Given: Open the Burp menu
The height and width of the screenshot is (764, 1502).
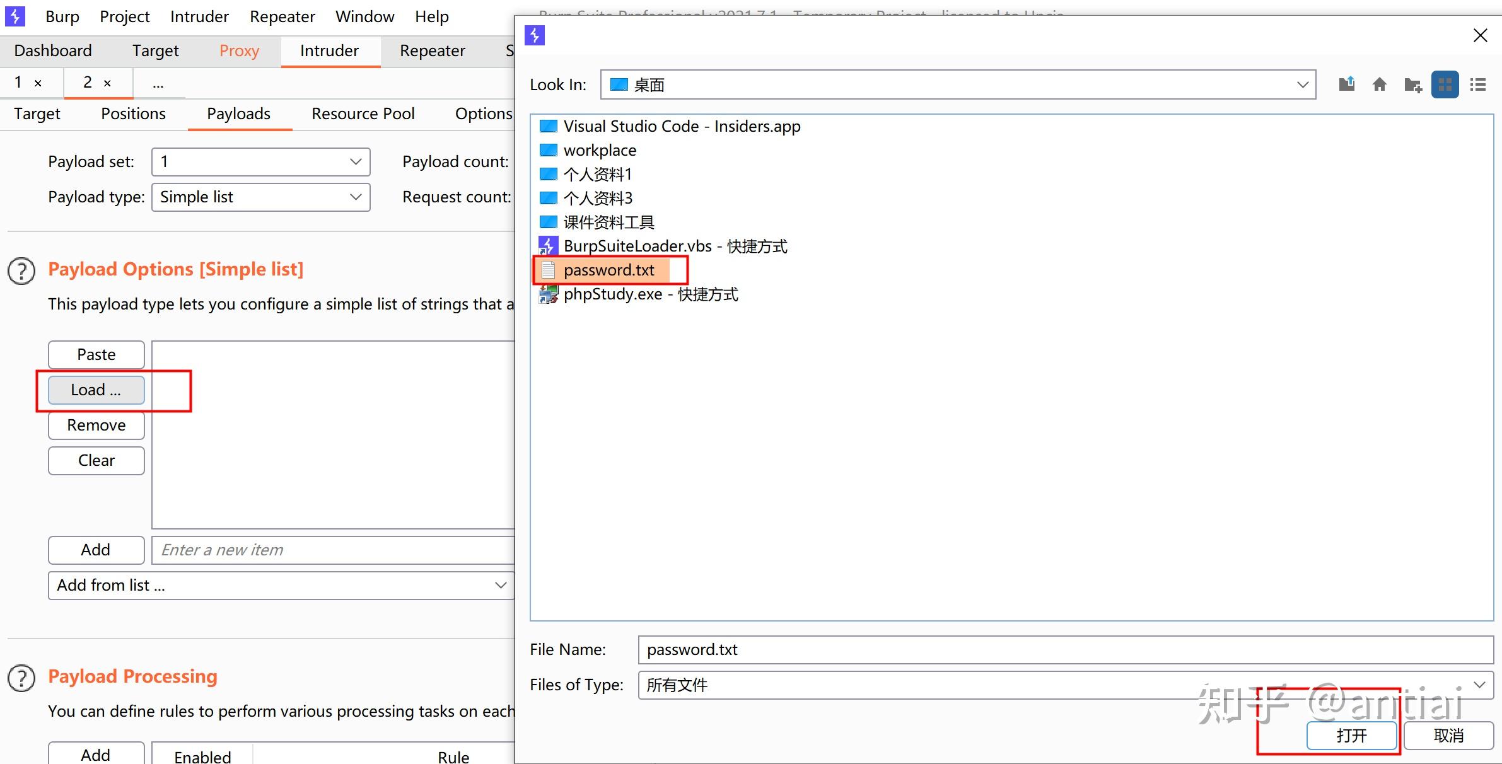Looking at the screenshot, I should 62,16.
